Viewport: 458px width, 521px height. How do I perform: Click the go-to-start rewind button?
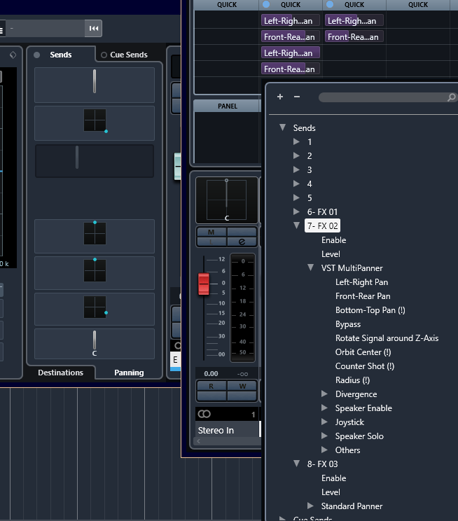point(94,29)
